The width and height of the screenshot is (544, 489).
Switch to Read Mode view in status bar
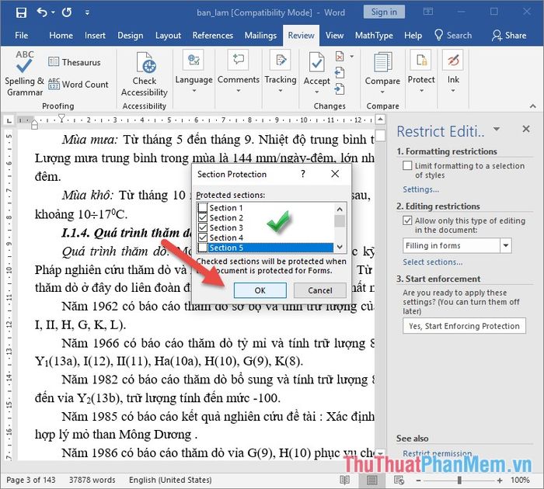tap(344, 480)
